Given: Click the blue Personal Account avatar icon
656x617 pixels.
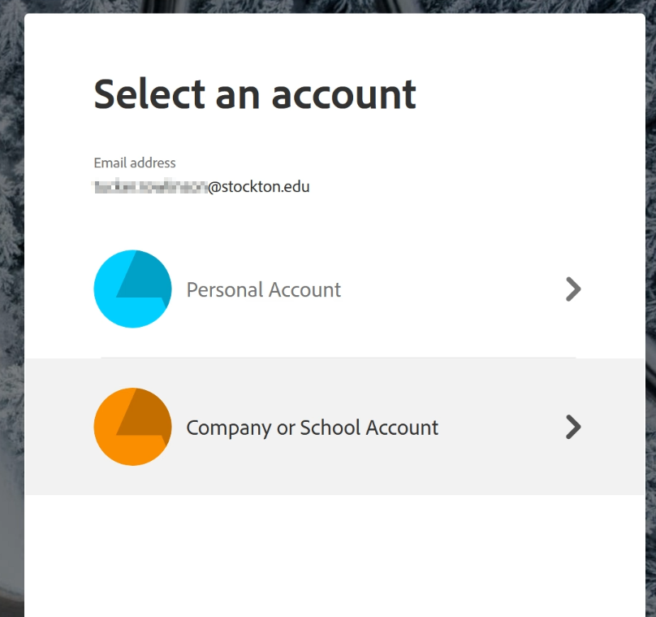Looking at the screenshot, I should 132,289.
